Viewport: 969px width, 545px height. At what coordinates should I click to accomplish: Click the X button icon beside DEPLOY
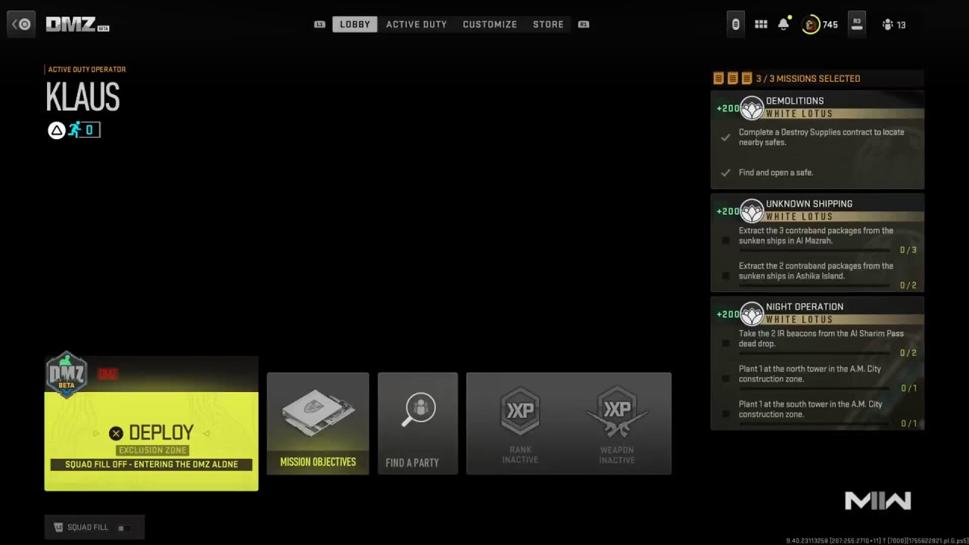[x=116, y=433]
